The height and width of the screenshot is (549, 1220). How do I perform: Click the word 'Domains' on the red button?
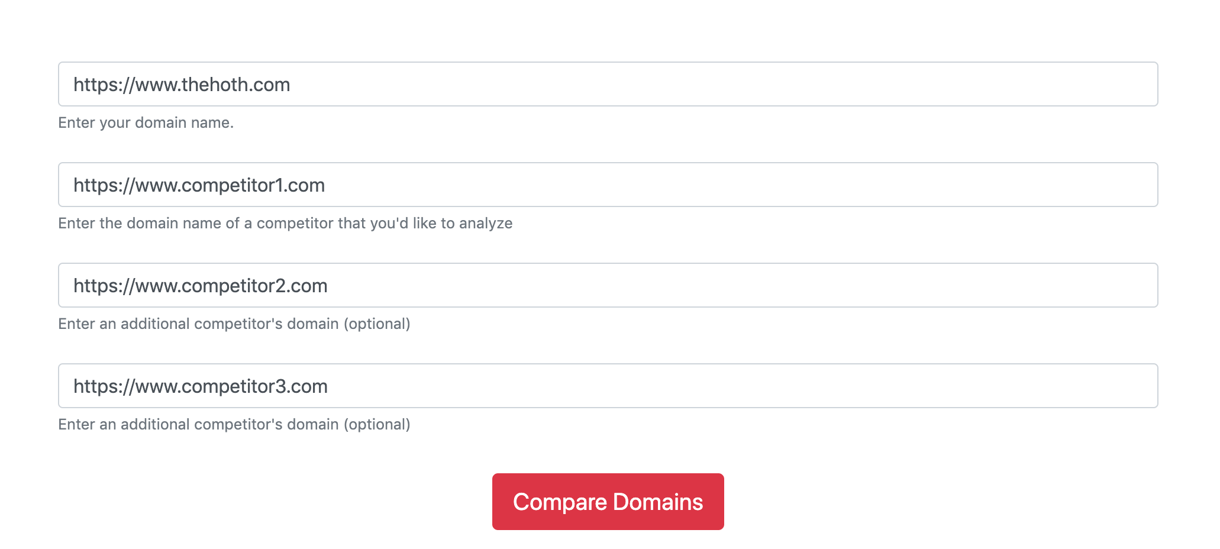(x=658, y=502)
